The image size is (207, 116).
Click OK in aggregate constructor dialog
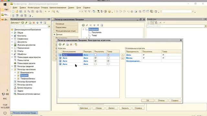[147, 101]
